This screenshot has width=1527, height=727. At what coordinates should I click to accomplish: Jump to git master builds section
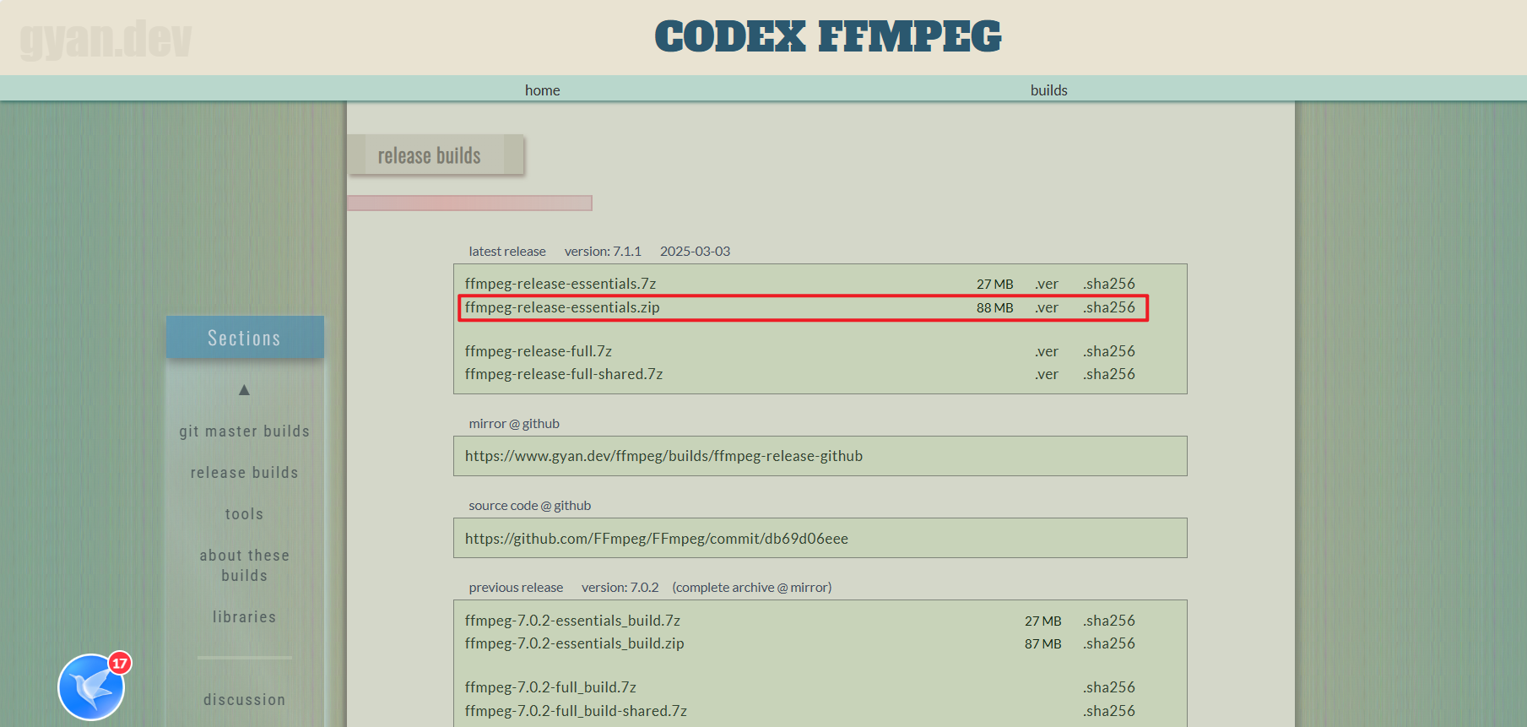coord(244,431)
